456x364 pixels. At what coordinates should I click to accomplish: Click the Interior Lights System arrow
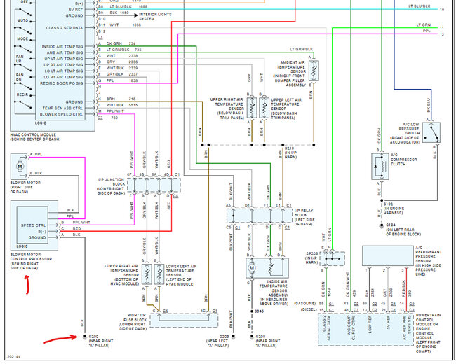click(136, 15)
